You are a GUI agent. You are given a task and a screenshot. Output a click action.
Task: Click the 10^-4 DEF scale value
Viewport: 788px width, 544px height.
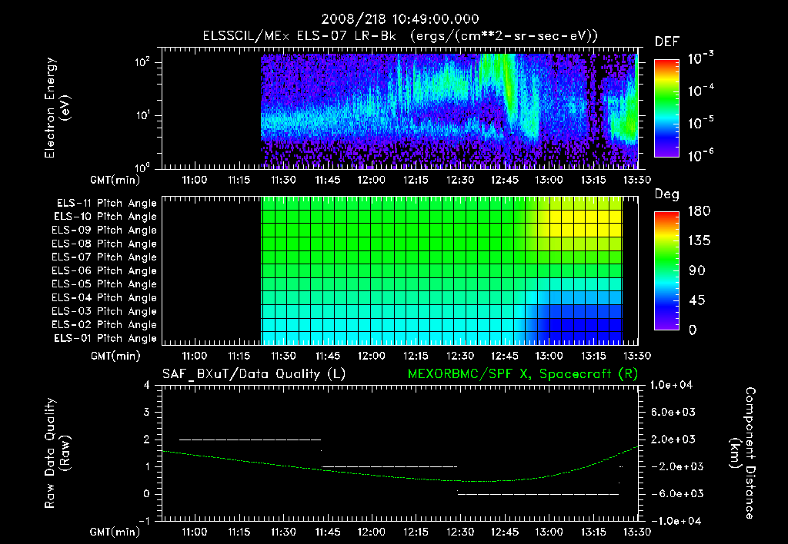click(x=700, y=91)
